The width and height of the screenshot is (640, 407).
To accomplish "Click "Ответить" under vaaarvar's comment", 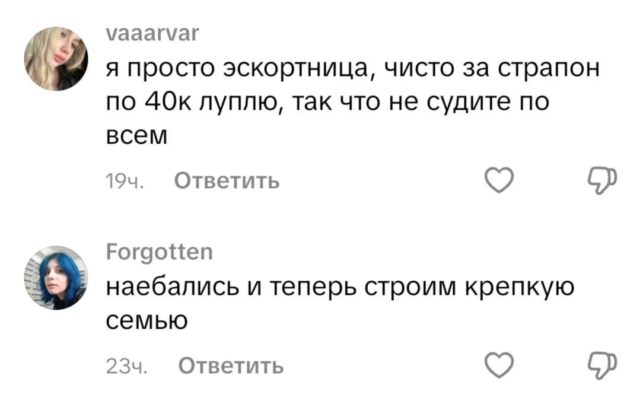I will point(227,180).
